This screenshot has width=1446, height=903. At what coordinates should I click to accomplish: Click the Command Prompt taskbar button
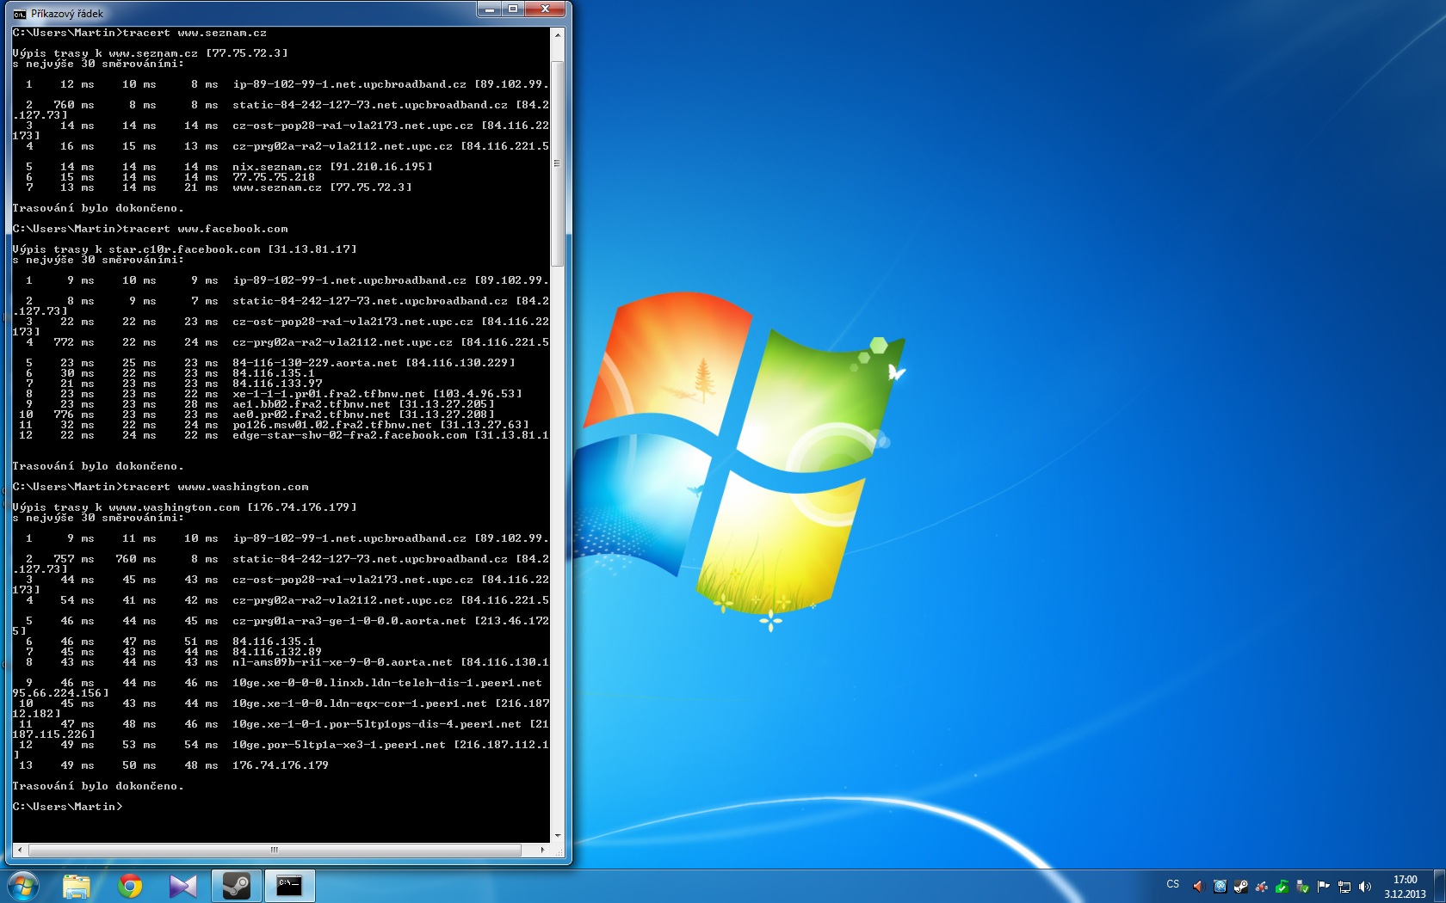289,886
